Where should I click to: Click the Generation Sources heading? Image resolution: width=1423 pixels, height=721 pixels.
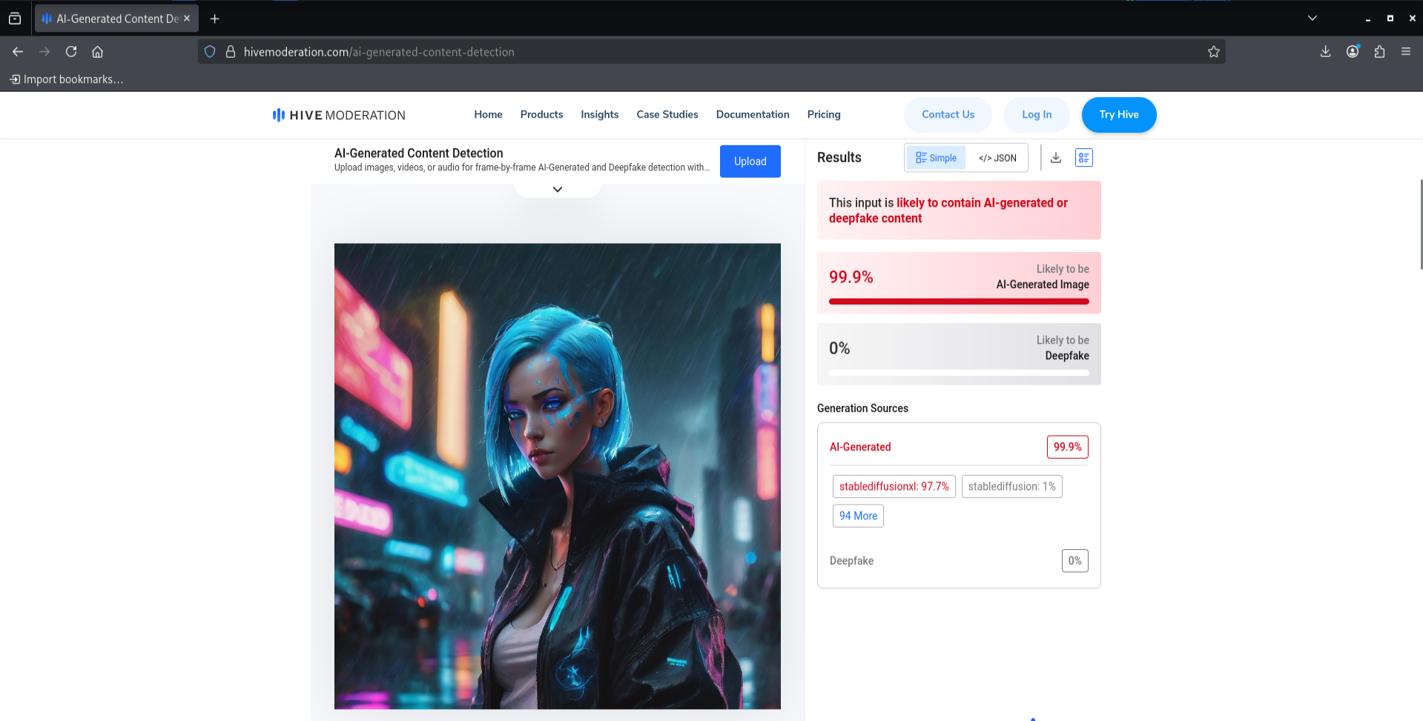click(x=862, y=408)
